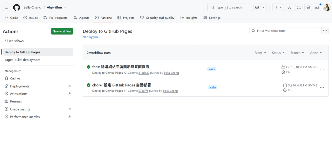
Task: Click the Filter workflow runs field
Action: [x=284, y=31]
